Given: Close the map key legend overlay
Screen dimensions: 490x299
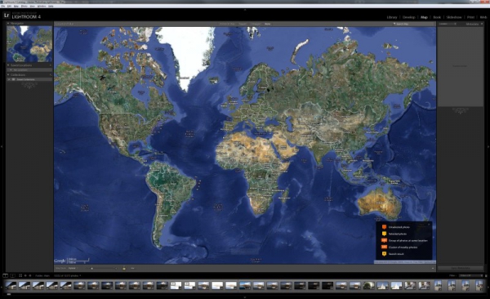Looking at the screenshot, I should [429, 224].
